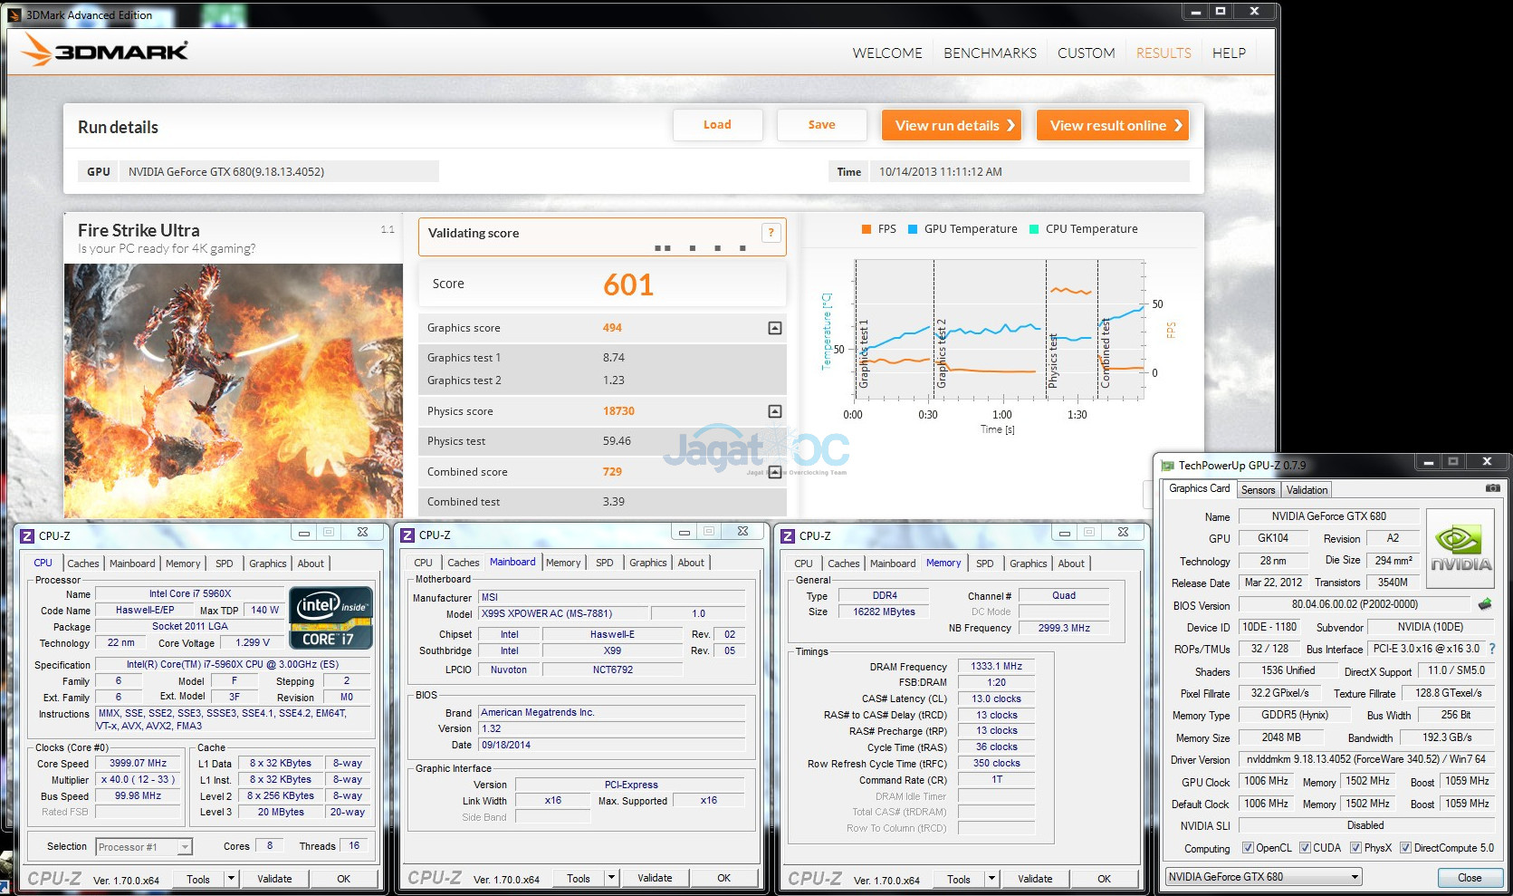Click the orange FPS legend square
1513x896 pixels.
pos(867,229)
